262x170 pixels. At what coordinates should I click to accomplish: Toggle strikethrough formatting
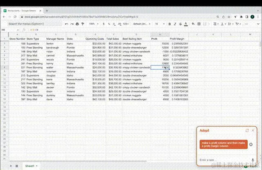[x=180, y=24]
